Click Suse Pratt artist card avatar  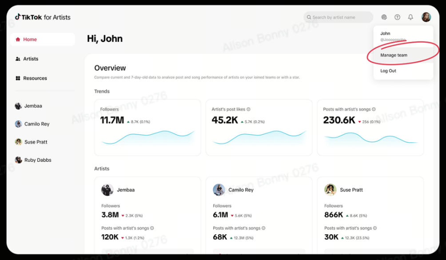click(330, 190)
